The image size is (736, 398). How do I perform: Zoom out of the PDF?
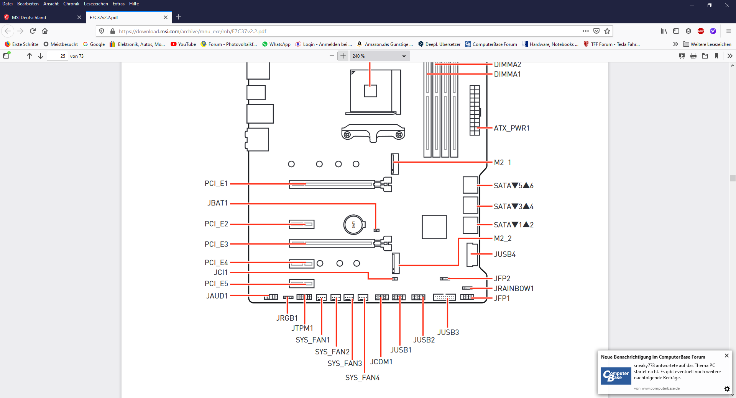(332, 56)
